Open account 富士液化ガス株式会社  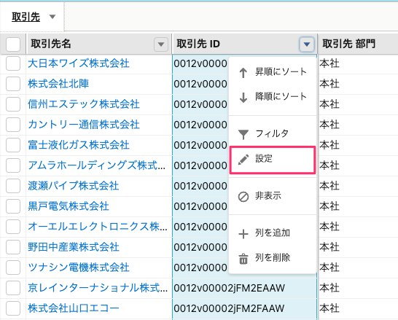point(79,145)
